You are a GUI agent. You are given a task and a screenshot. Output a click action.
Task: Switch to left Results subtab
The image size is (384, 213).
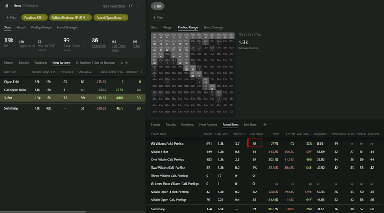coord(24,63)
